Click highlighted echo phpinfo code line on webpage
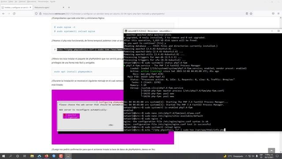Viewport: 282px width, 159px height. [x=90, y=49]
